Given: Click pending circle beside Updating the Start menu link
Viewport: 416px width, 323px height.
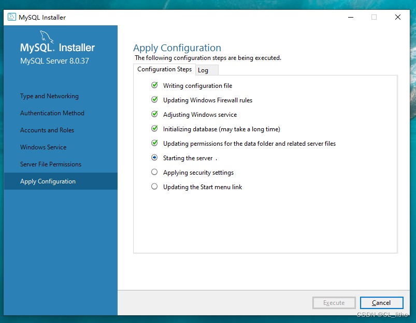Looking at the screenshot, I should [154, 187].
